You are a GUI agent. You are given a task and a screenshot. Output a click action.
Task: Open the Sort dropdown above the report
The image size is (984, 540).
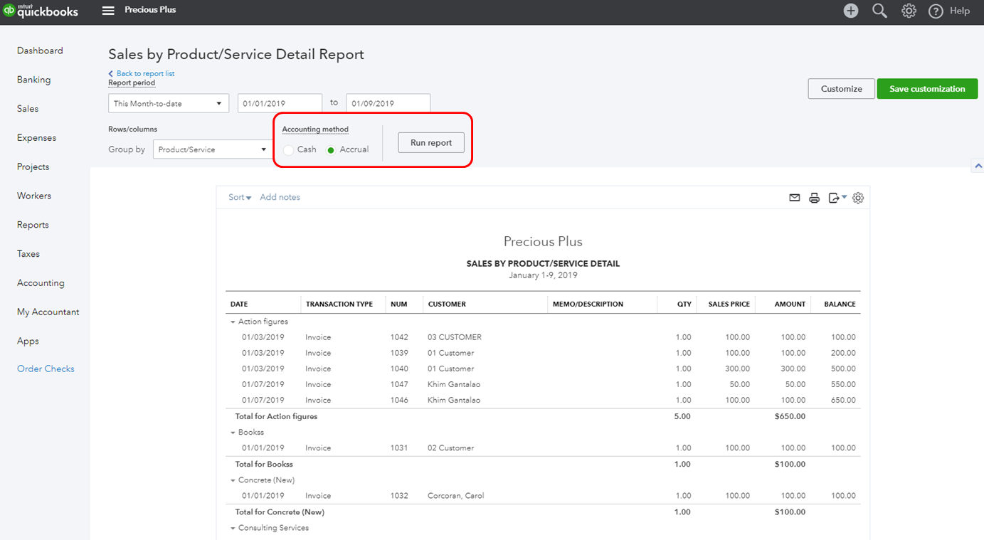click(x=239, y=197)
